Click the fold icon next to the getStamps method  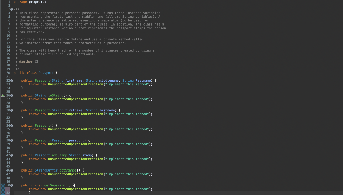point(11,170)
